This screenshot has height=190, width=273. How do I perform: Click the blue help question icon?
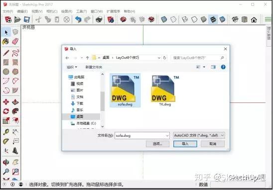[223, 67]
